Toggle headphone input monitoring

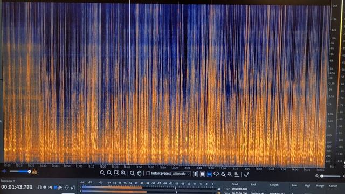tap(39, 187)
